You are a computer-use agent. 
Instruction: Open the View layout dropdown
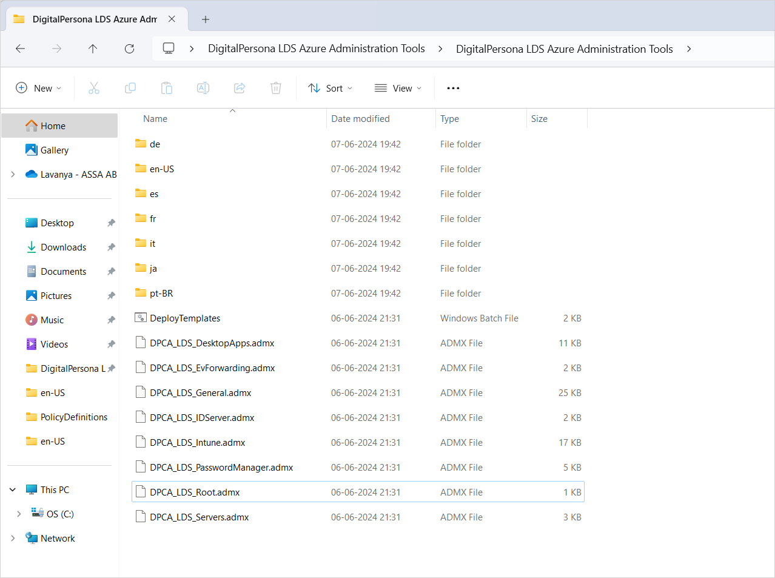coord(398,88)
